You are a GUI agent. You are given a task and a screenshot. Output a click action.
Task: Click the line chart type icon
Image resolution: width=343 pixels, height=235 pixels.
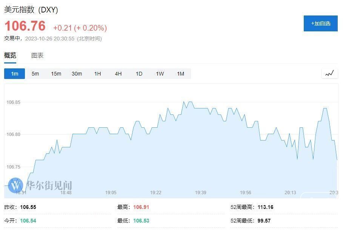(329, 73)
